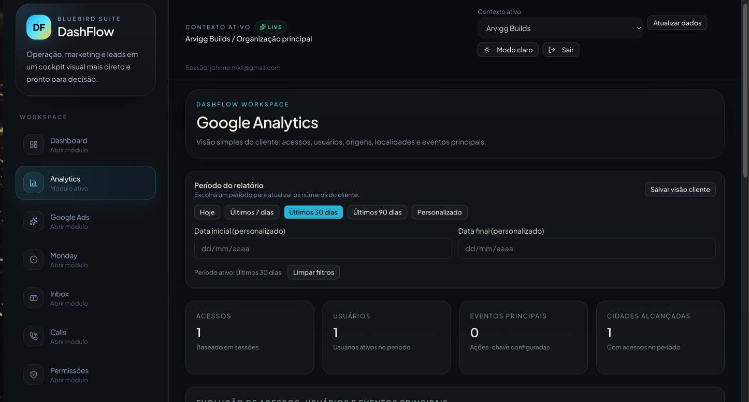This screenshot has width=749, height=402.
Task: Click the 'WORKSPACE' sidebar section label
Action: [44, 117]
